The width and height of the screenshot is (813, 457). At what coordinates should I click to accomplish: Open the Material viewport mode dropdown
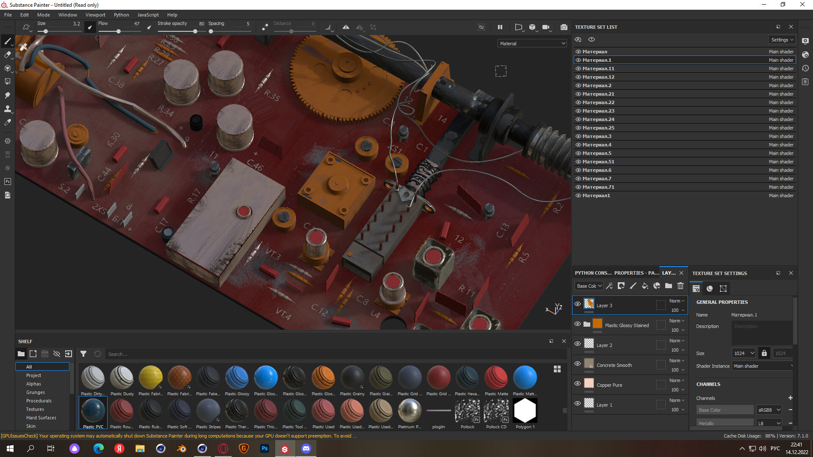[x=532, y=44]
